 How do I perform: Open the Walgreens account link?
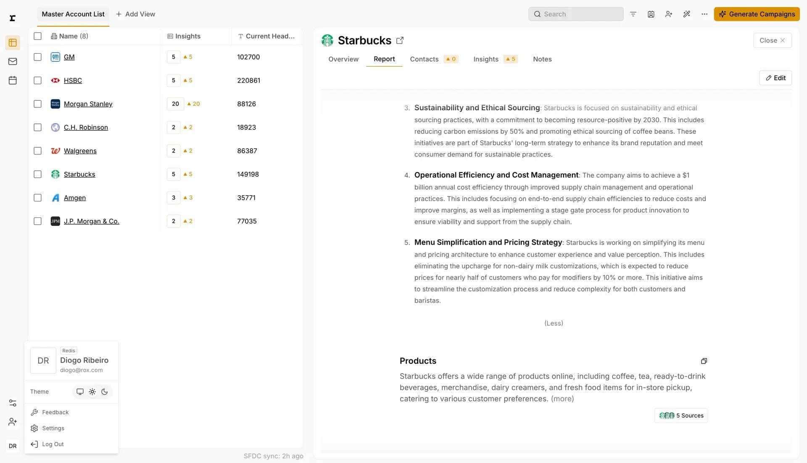pos(80,151)
